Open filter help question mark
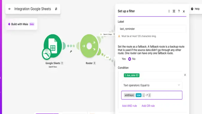This screenshot has width=202, height=114. click(179, 11)
